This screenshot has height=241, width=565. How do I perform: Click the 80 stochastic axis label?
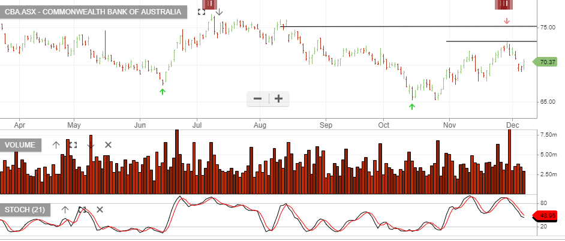click(544, 203)
